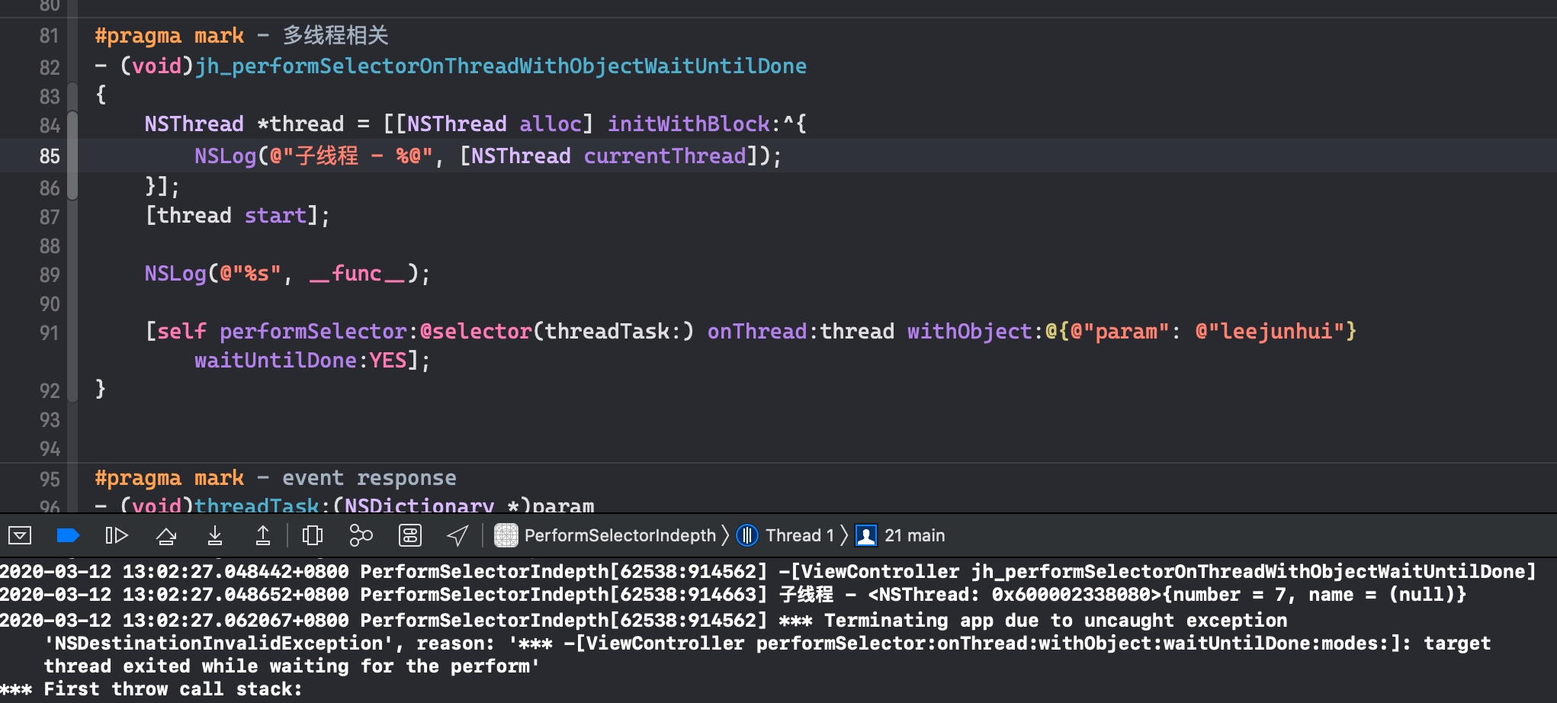
Task: Click the '子线程' string in line 85 code
Action: point(326,156)
